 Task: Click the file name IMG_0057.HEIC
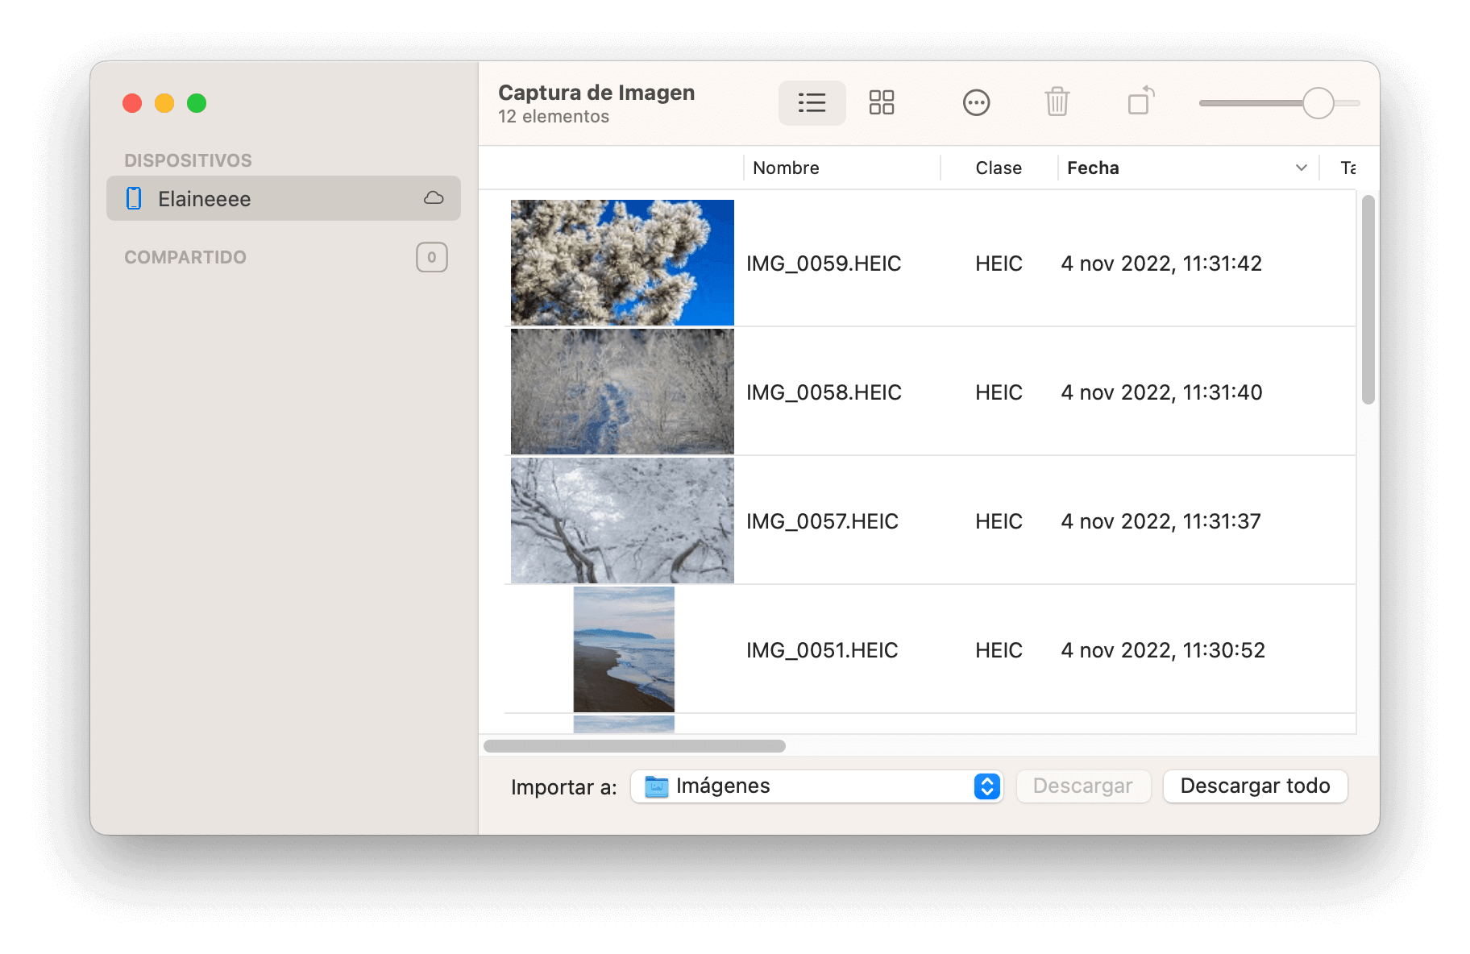click(x=822, y=521)
